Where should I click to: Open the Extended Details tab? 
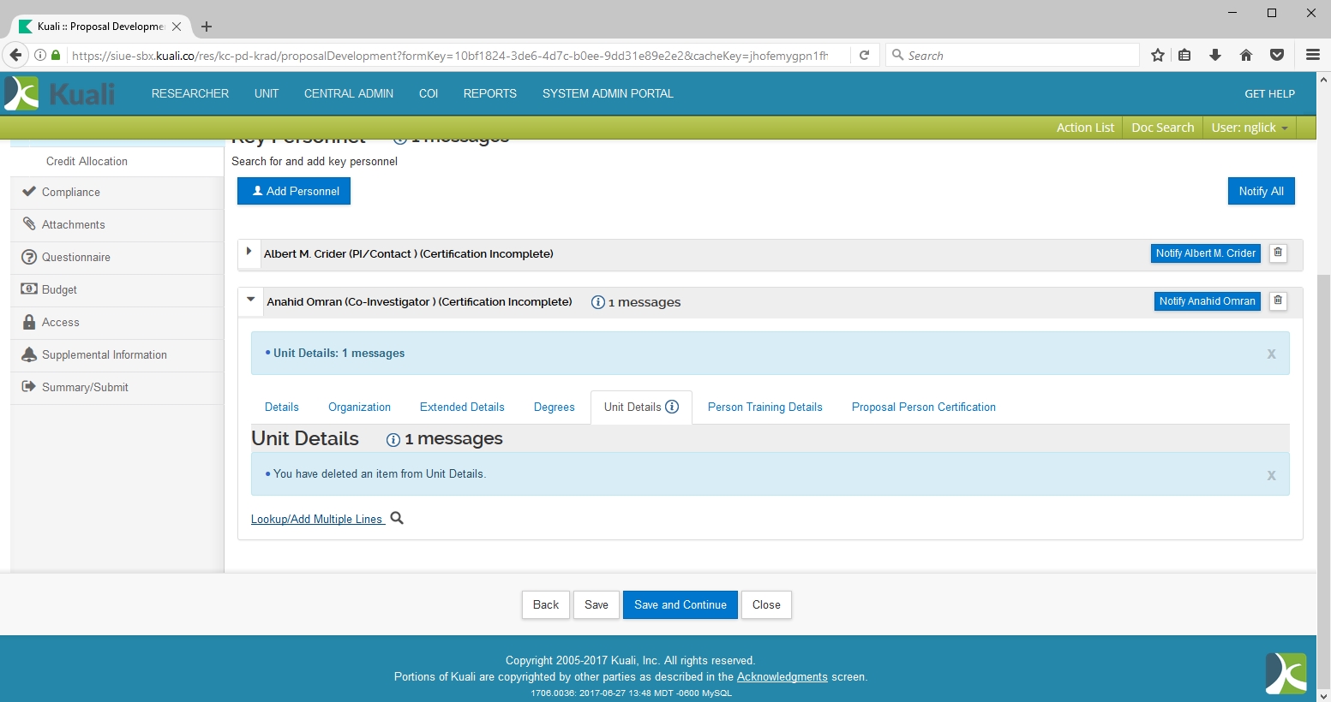point(462,408)
